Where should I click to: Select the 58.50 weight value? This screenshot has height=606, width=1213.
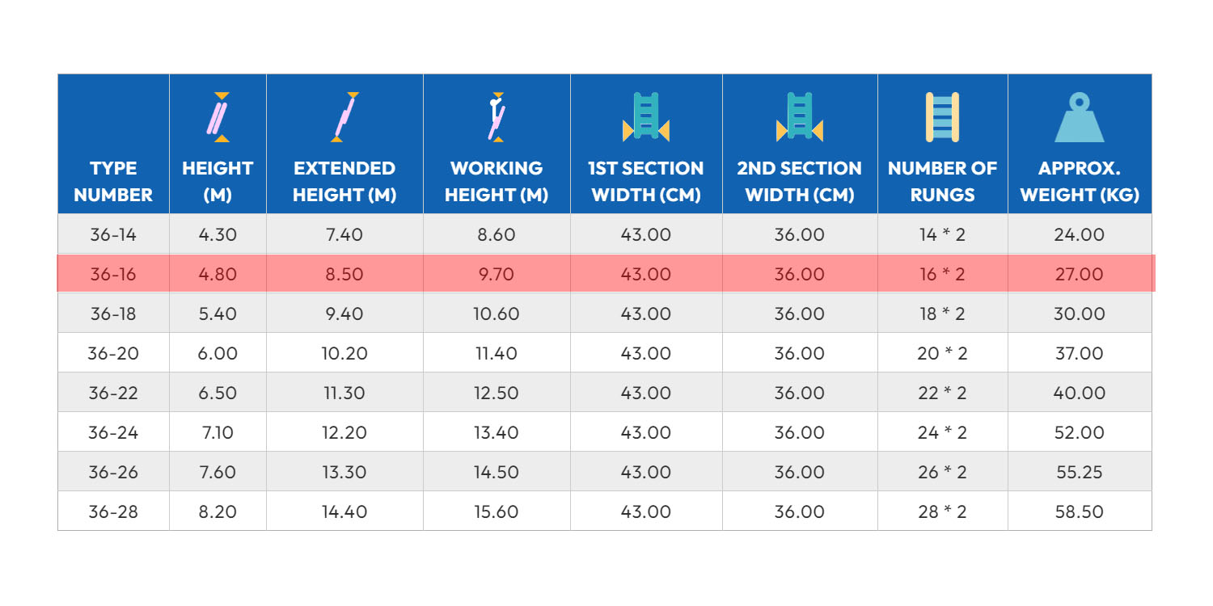tap(1079, 512)
